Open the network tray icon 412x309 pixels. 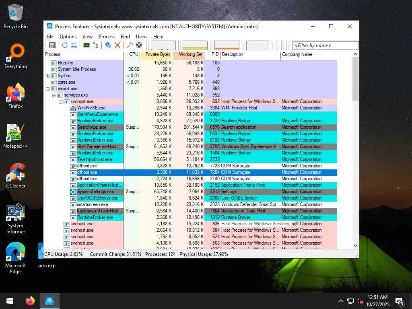click(x=350, y=301)
